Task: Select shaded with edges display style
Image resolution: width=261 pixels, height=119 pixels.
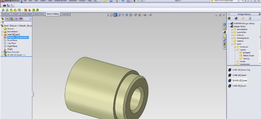Action: [115, 15]
